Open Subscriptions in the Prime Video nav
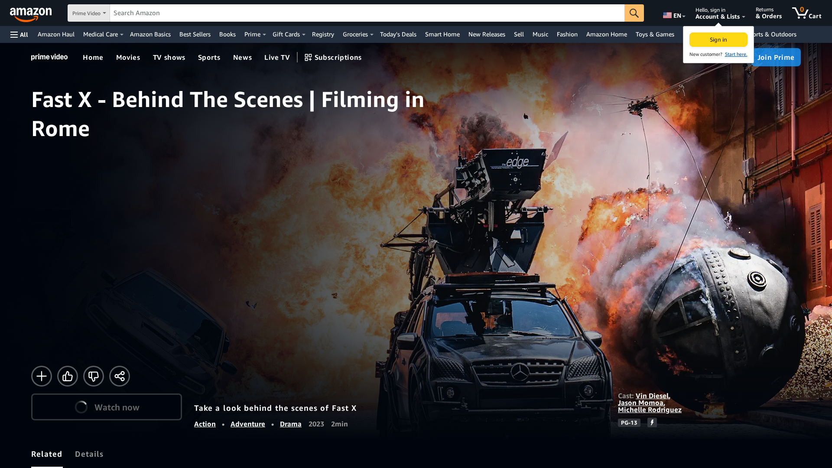 pyautogui.click(x=333, y=57)
